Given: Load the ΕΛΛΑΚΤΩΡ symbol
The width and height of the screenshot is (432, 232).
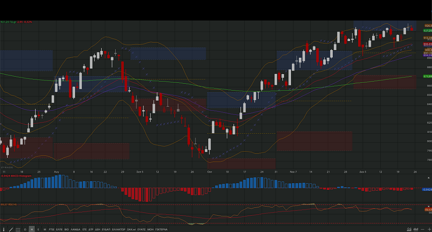Looking at the screenshot, I should [119, 229].
